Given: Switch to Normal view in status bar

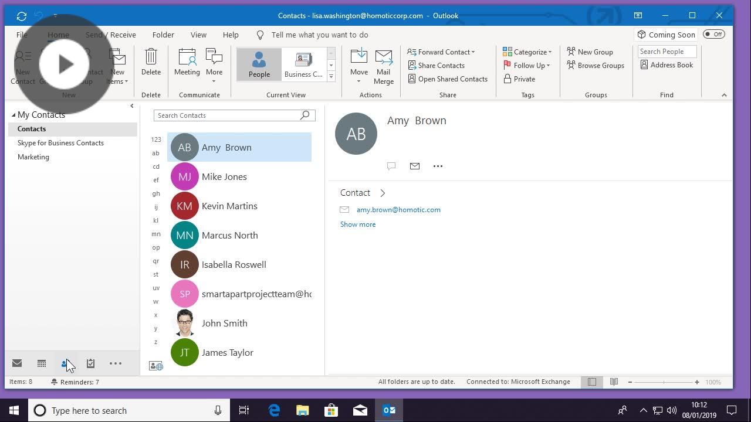Looking at the screenshot, I should (x=592, y=382).
